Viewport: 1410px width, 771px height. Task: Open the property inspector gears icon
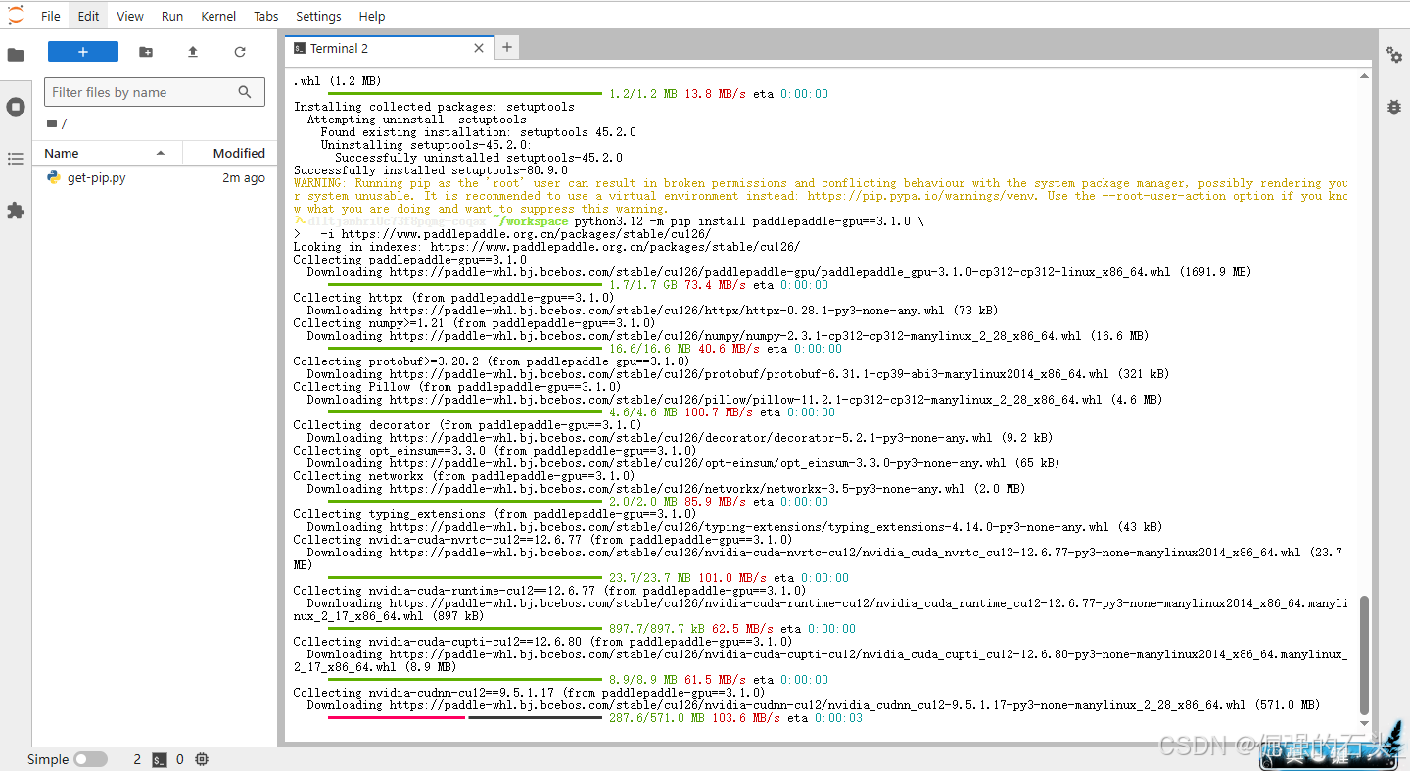(x=1394, y=55)
